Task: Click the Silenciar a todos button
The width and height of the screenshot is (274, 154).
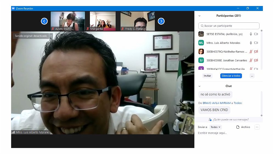Action: (x=231, y=76)
